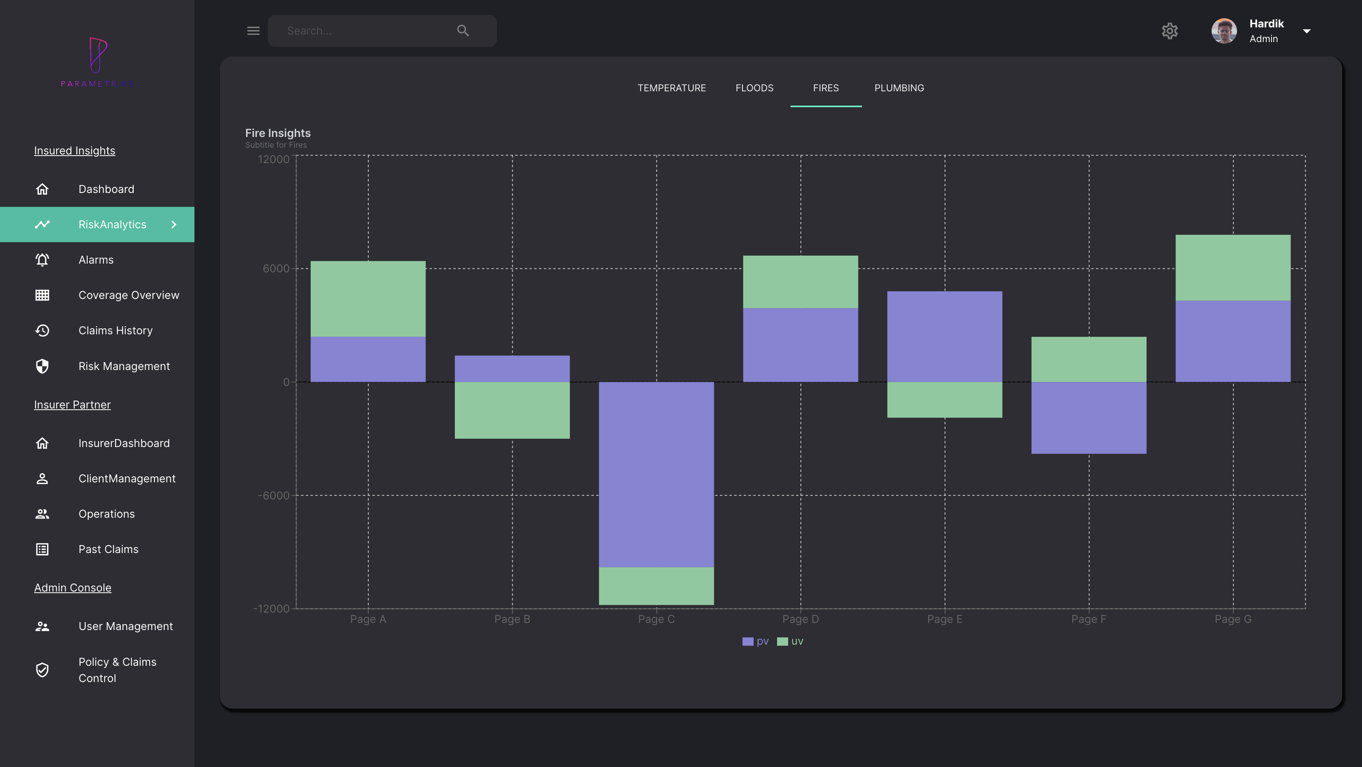Go to Policy & Claims Control
1362x767 pixels.
pos(117,670)
